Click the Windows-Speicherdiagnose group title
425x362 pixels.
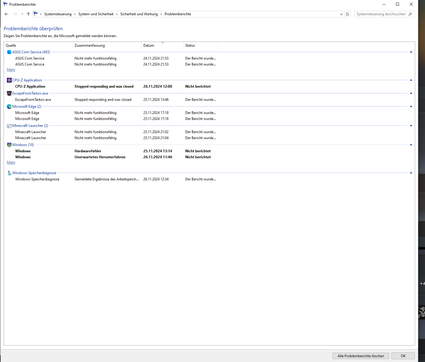[34, 173]
